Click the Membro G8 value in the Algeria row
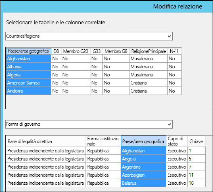The image size is (213, 192). pos(116,75)
